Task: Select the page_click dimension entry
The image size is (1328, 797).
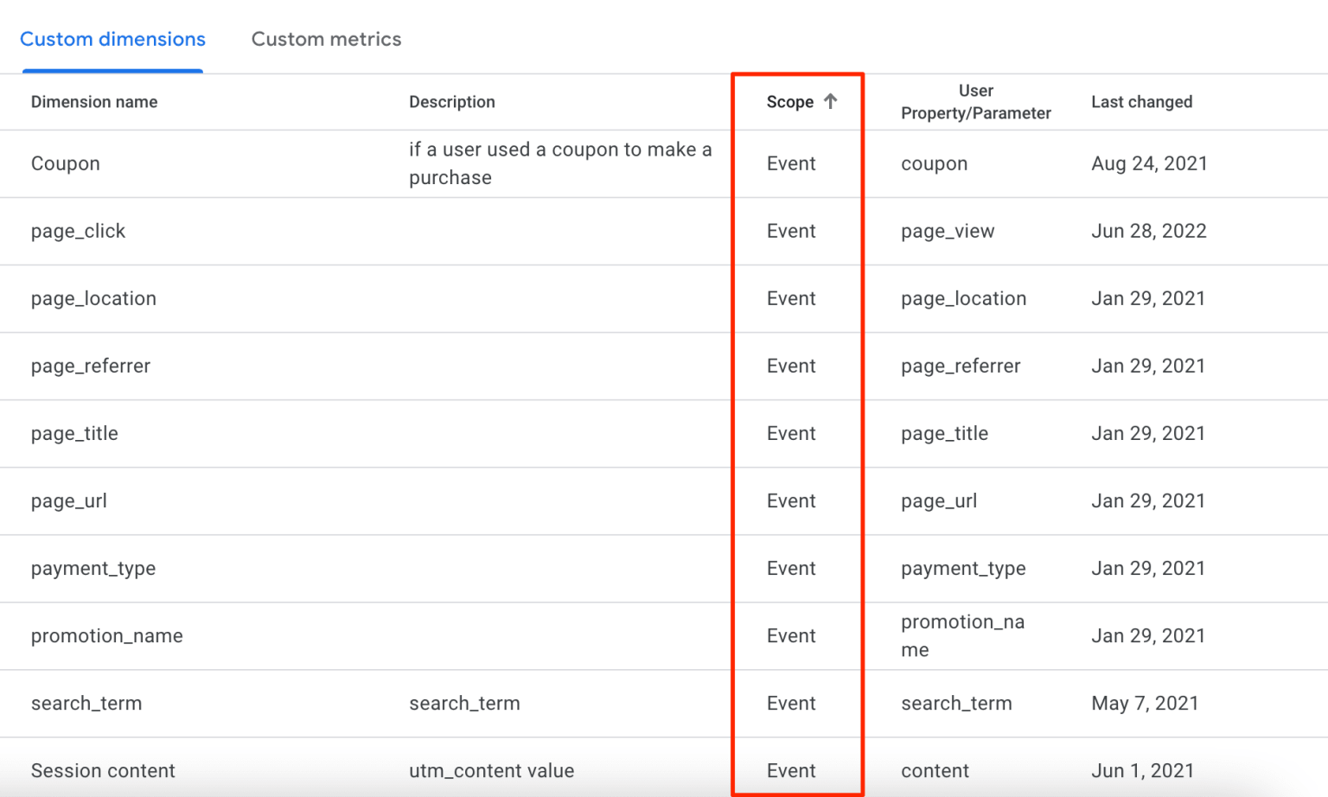Action: 78,231
